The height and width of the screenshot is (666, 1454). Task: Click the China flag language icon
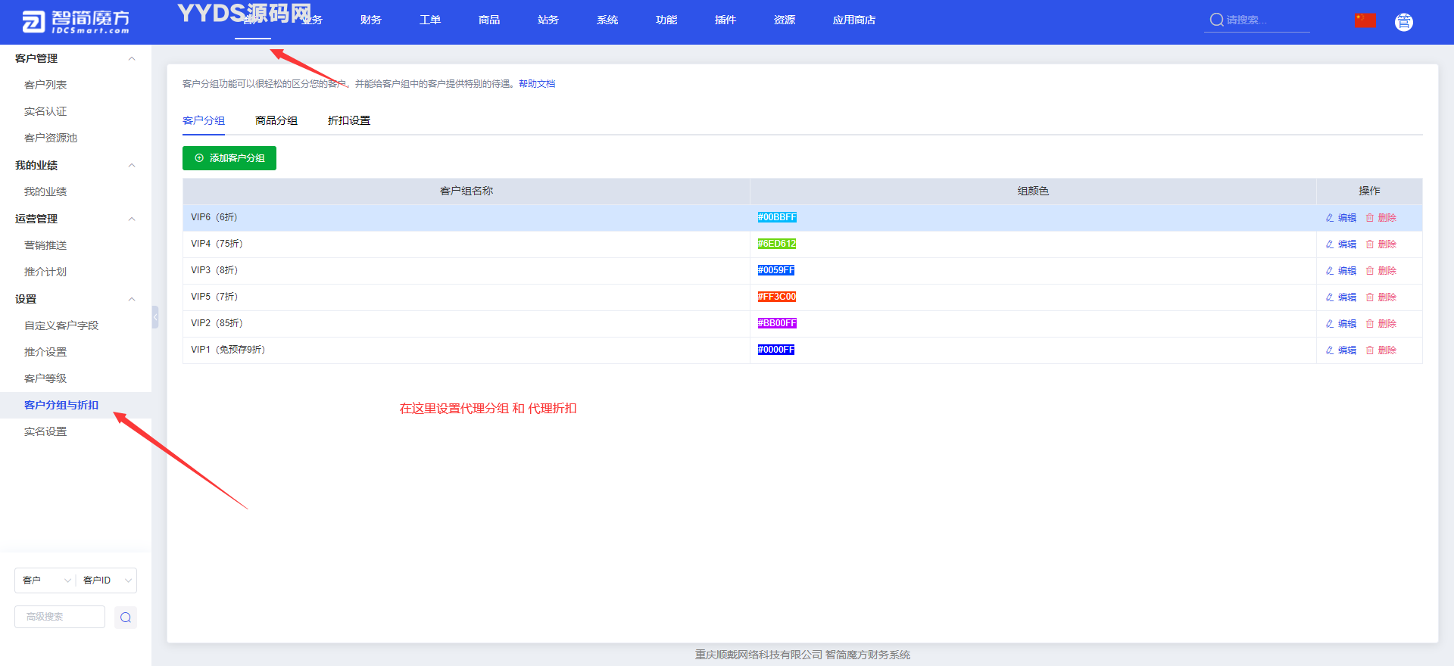1365,20
